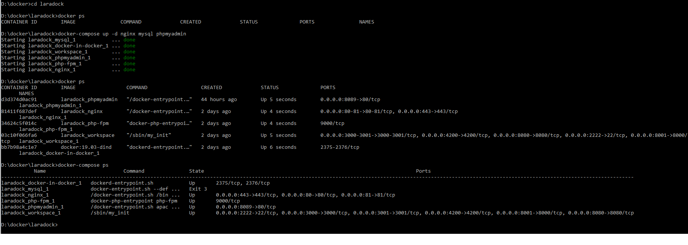This screenshot has width=688, height=245.
Task: Click the quoted "/sbin/my_init" command in the 03c10f066fa6 row
Action: 149,135
